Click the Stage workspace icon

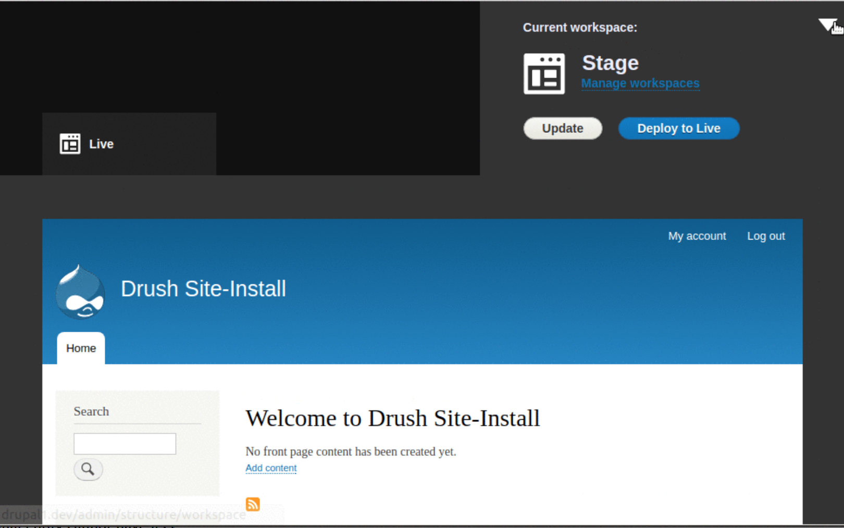[x=544, y=73]
